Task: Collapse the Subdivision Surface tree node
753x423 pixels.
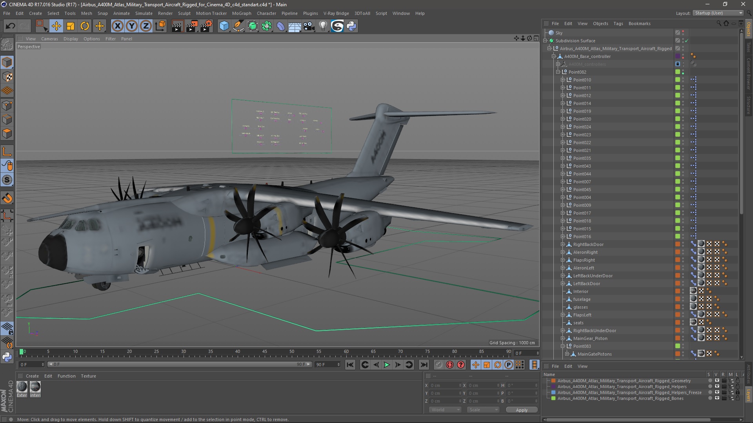Action: (x=545, y=41)
